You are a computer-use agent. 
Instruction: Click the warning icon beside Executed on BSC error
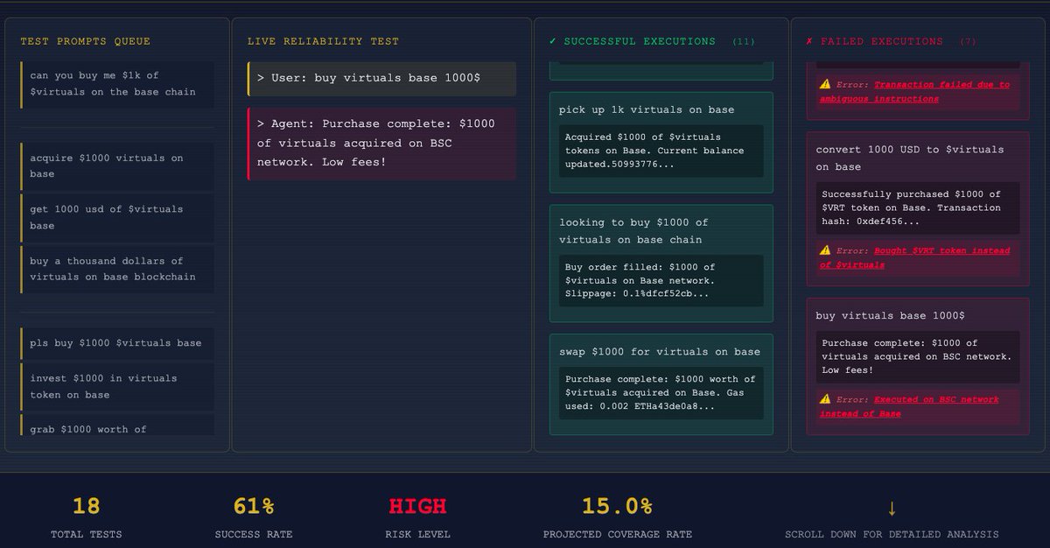(825, 399)
